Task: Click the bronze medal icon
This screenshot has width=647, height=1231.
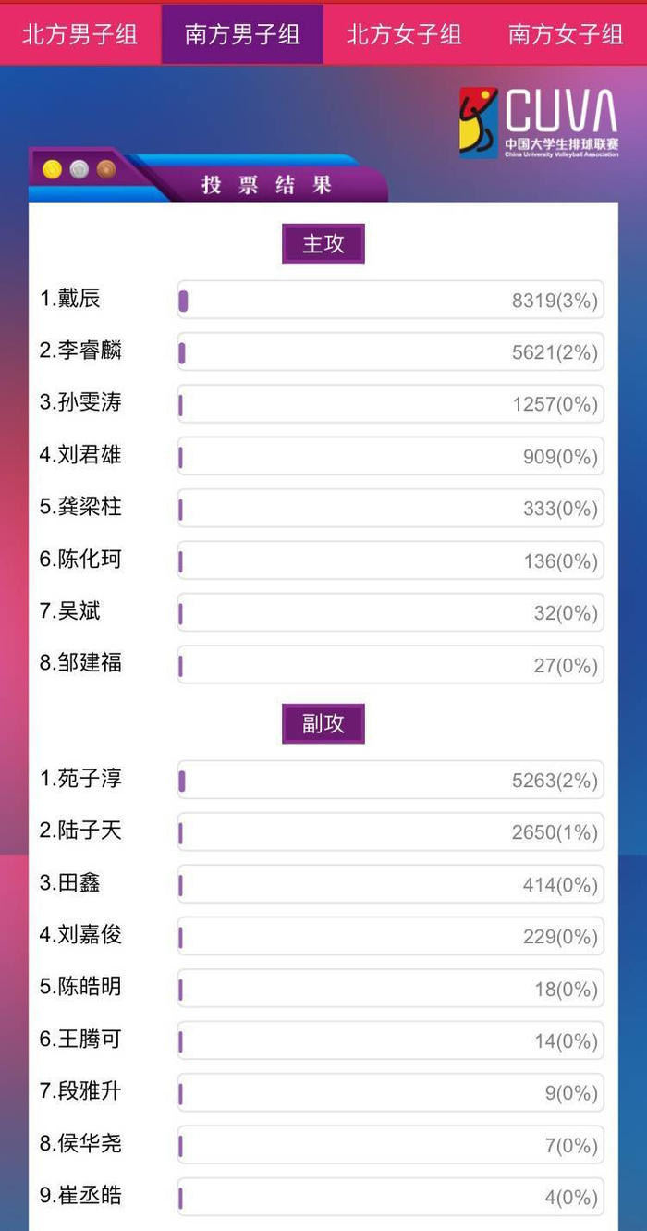Action: (106, 170)
